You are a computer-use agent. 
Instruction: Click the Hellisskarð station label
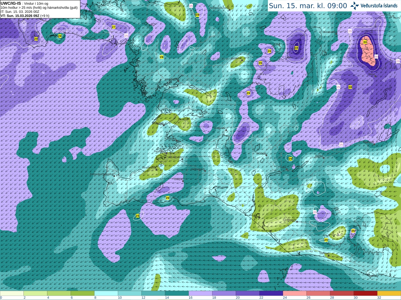tap(198, 169)
